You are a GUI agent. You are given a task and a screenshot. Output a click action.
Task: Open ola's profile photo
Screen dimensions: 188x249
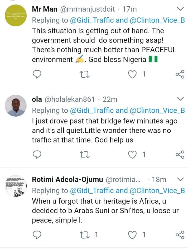click(x=16, y=106)
